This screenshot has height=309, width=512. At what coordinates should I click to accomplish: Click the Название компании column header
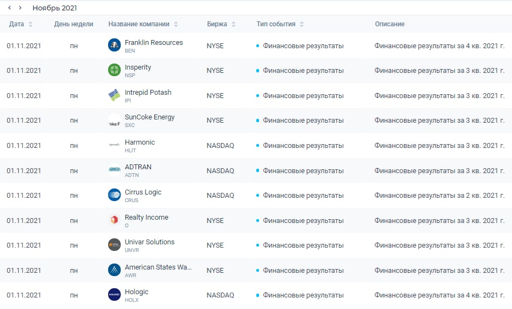click(139, 24)
